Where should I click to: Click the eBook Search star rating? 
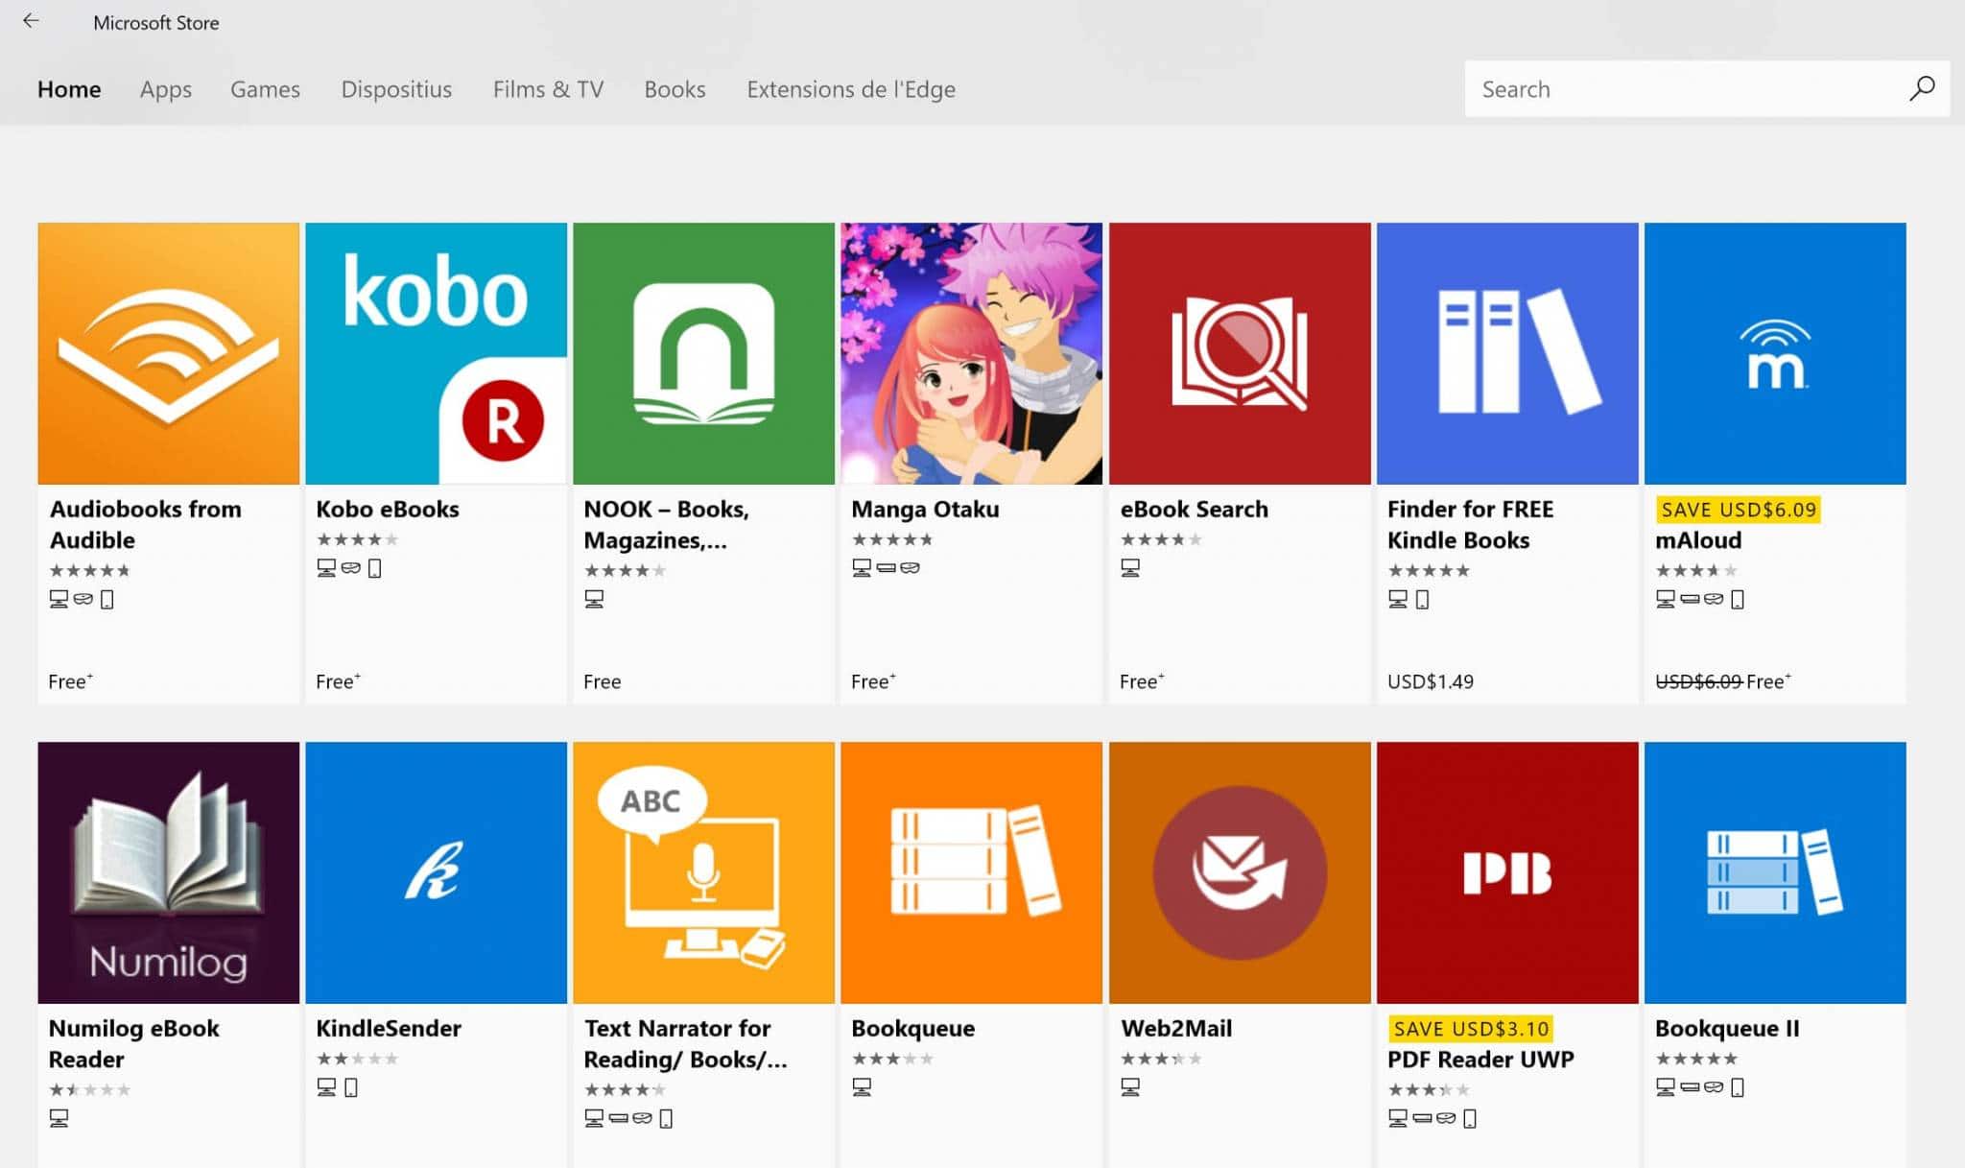click(1161, 539)
